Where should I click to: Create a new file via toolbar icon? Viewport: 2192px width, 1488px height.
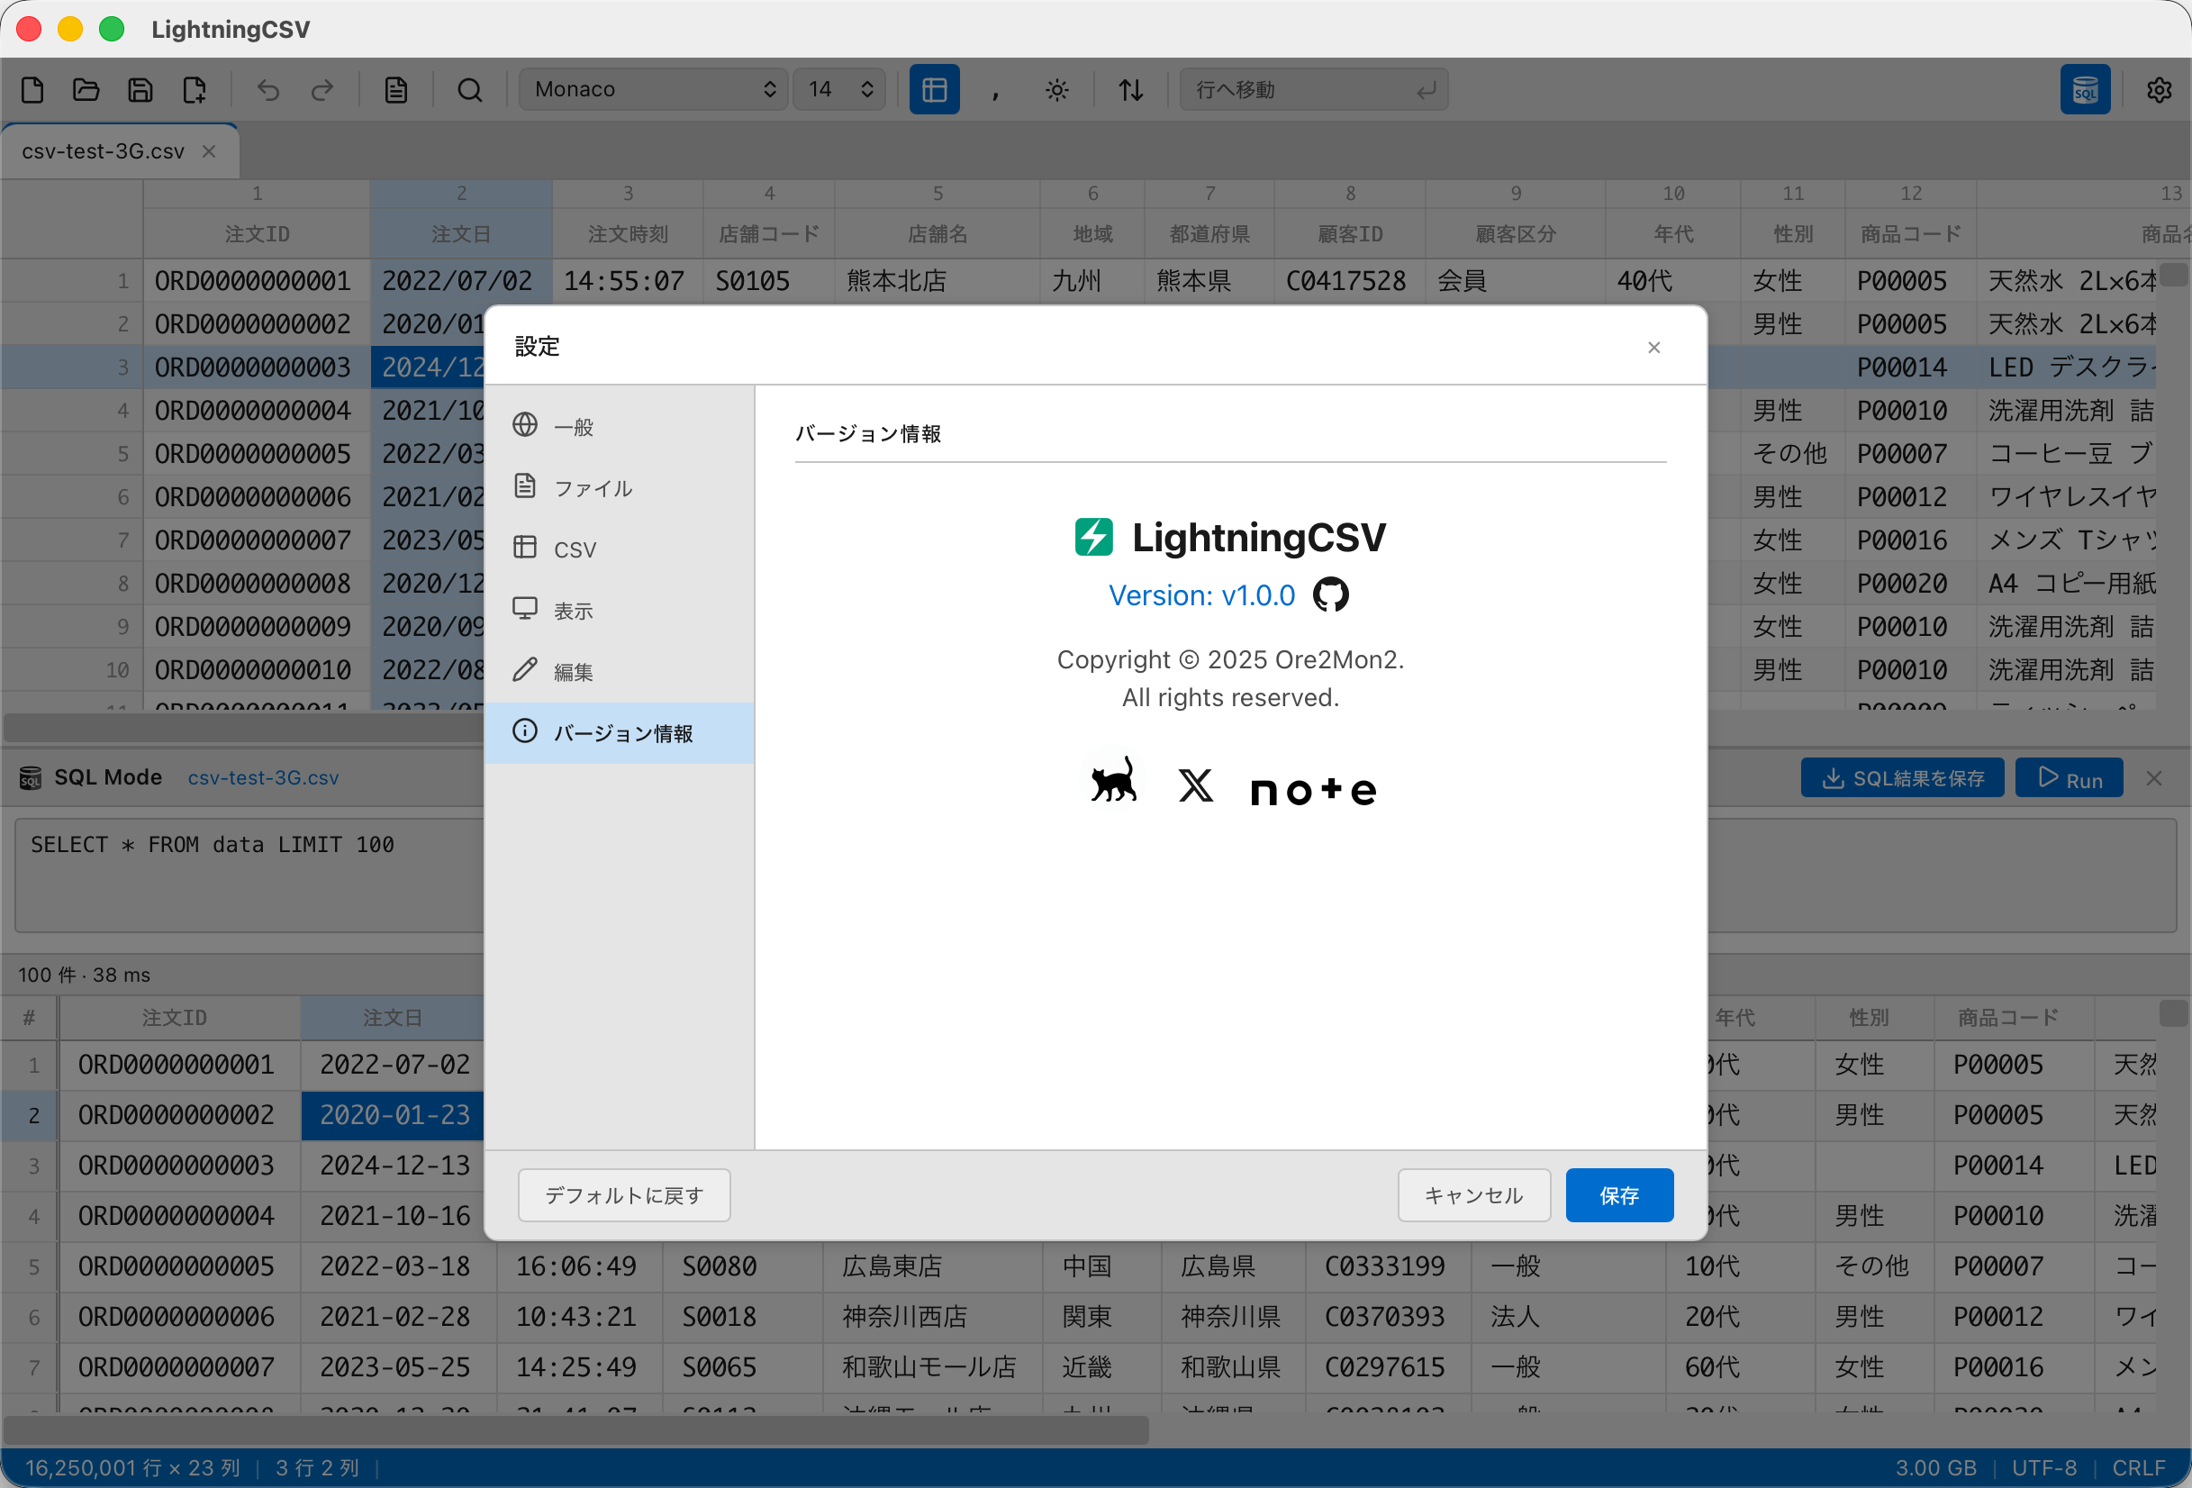pos(33,90)
